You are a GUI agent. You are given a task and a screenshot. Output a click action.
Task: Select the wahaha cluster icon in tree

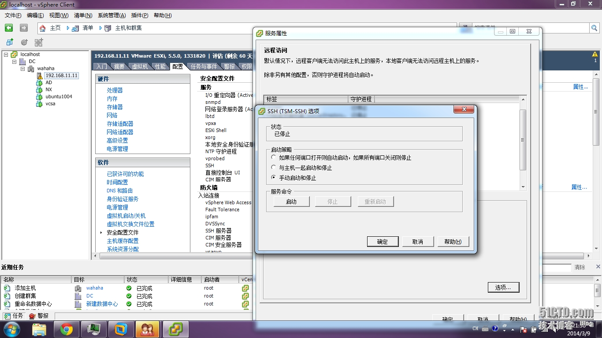point(31,69)
